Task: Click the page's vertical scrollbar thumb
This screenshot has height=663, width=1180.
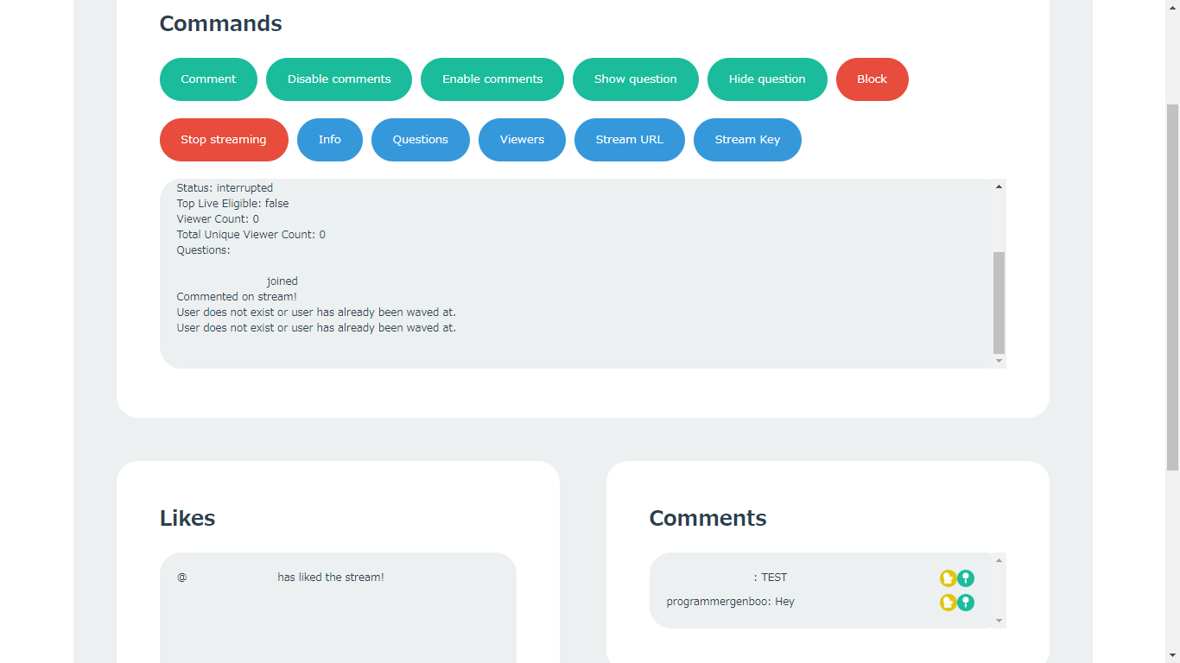Action: [1172, 285]
